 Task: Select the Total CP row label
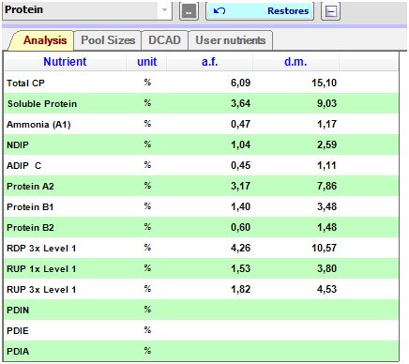(x=25, y=83)
